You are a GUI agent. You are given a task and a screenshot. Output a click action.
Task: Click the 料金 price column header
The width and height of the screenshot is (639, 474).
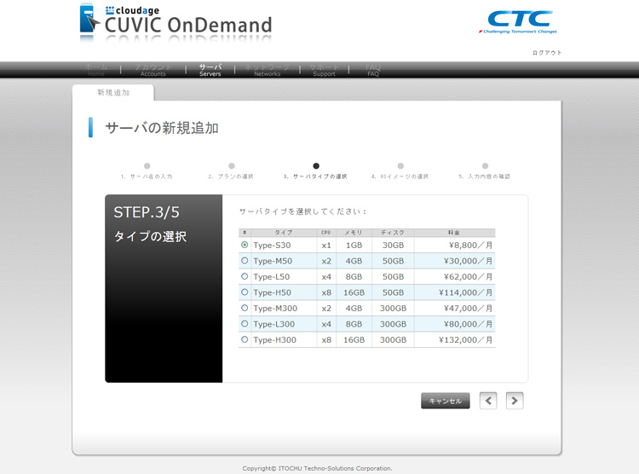454,232
